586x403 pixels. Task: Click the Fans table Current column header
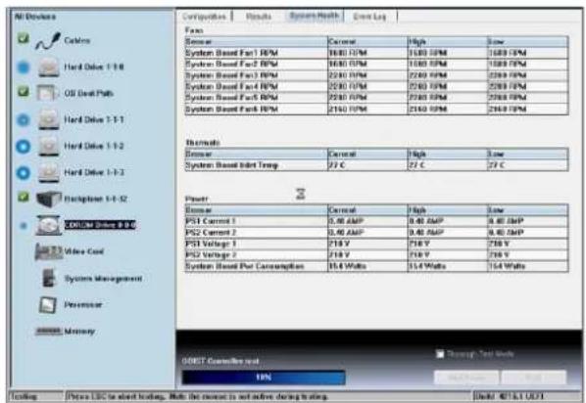point(367,42)
